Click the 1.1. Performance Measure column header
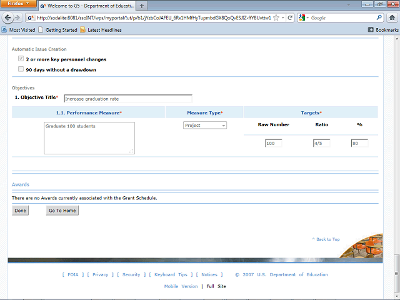 pyautogui.click(x=89, y=112)
